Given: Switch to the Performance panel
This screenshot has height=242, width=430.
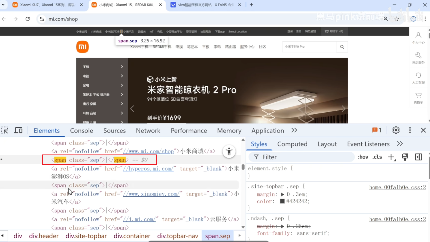Looking at the screenshot, I should (189, 131).
